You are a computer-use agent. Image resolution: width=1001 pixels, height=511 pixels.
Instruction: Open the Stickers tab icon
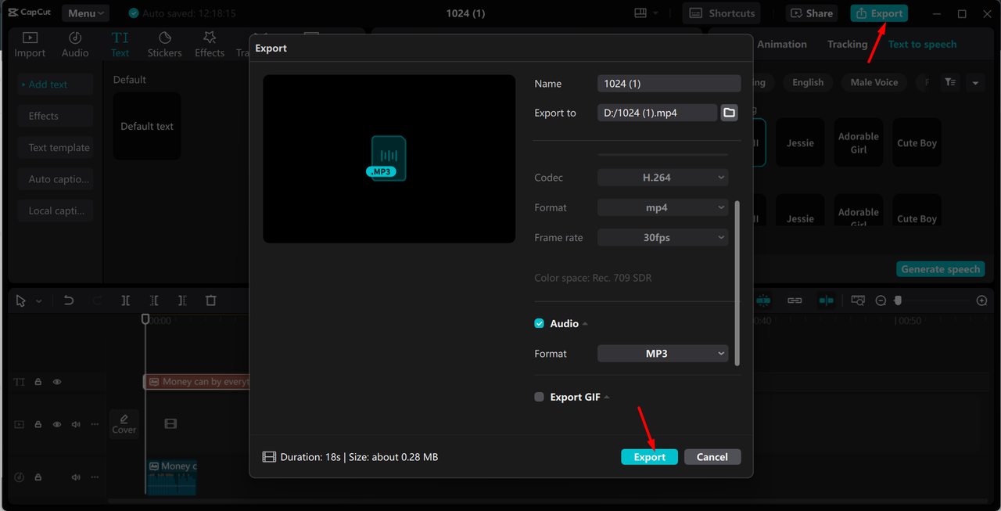[x=165, y=38]
